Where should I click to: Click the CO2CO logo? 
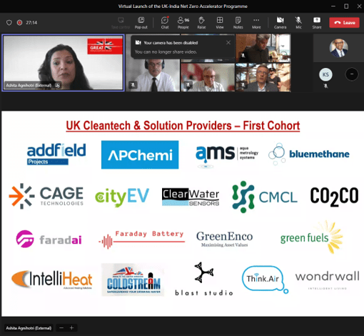[334, 197]
